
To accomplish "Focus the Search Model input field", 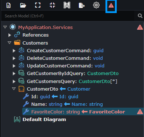I will pyautogui.click(x=68, y=16).
